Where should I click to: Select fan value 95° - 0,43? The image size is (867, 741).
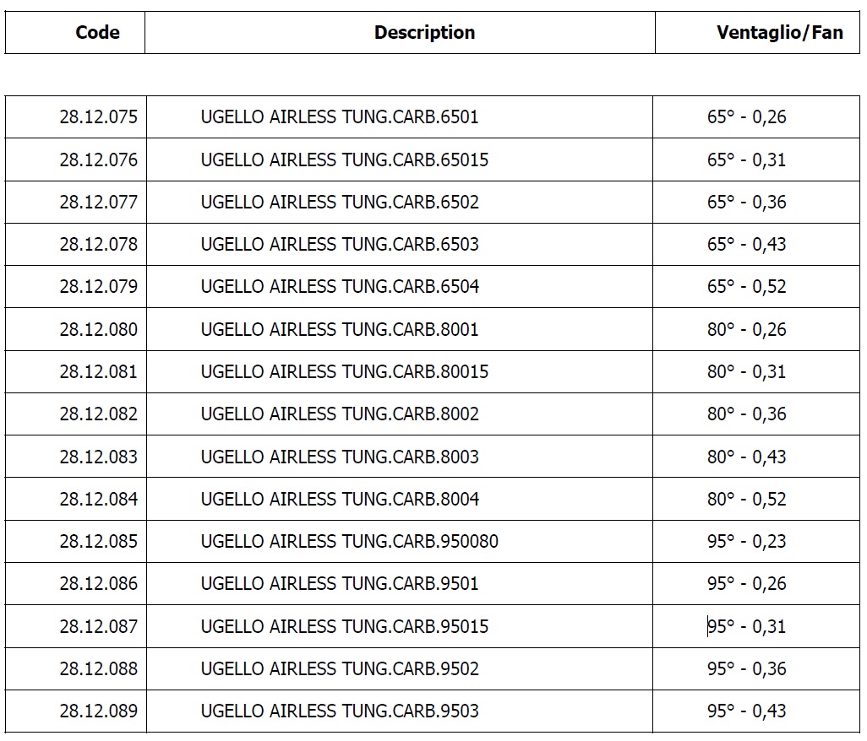(x=746, y=711)
